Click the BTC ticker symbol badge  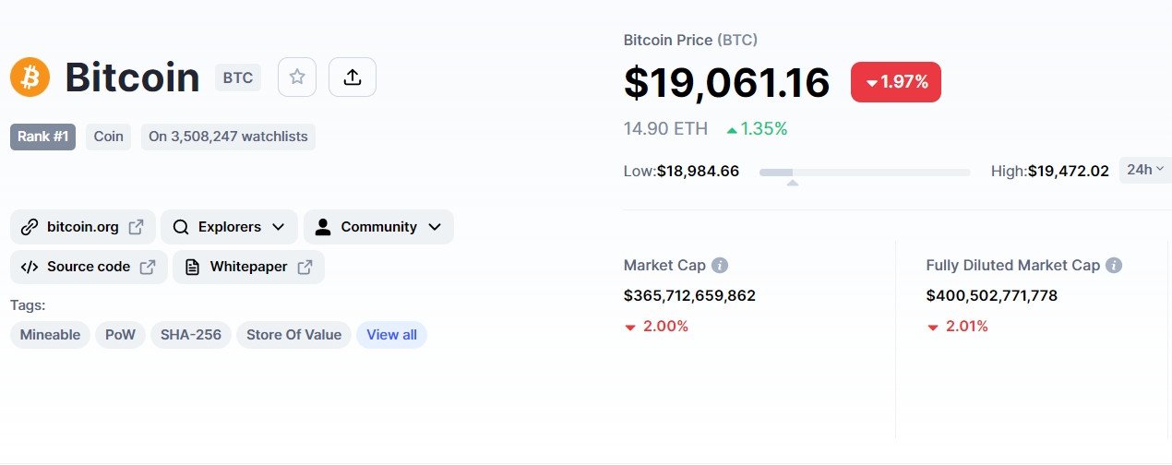[x=238, y=78]
